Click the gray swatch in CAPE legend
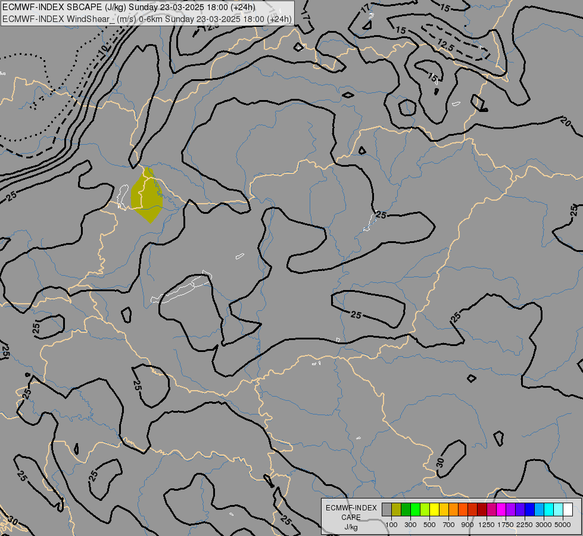 [386, 509]
